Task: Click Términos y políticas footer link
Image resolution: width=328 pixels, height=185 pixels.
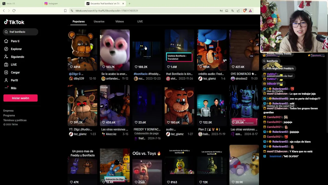Action: 15,120
